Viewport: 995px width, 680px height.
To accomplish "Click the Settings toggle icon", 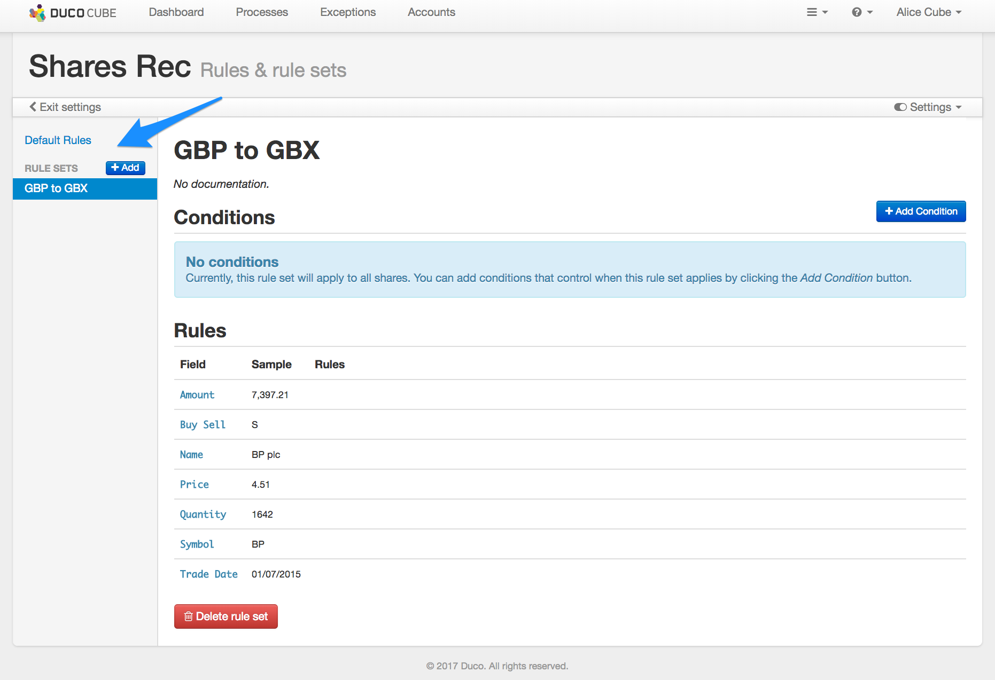I will [x=900, y=107].
